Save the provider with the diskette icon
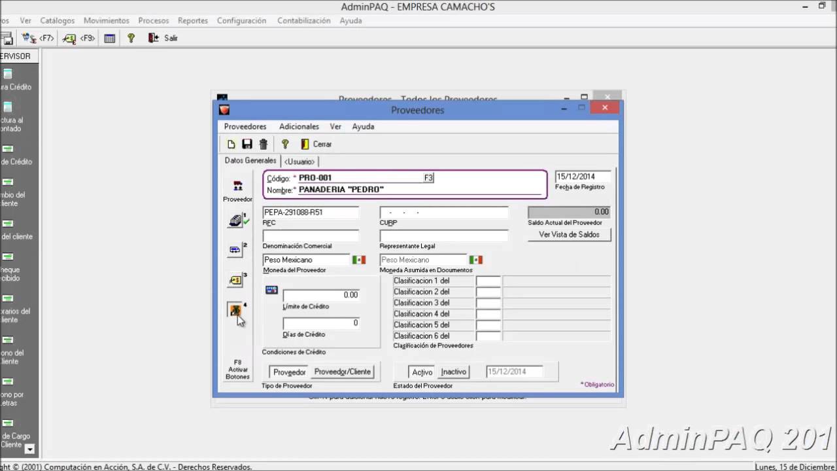 pyautogui.click(x=247, y=144)
